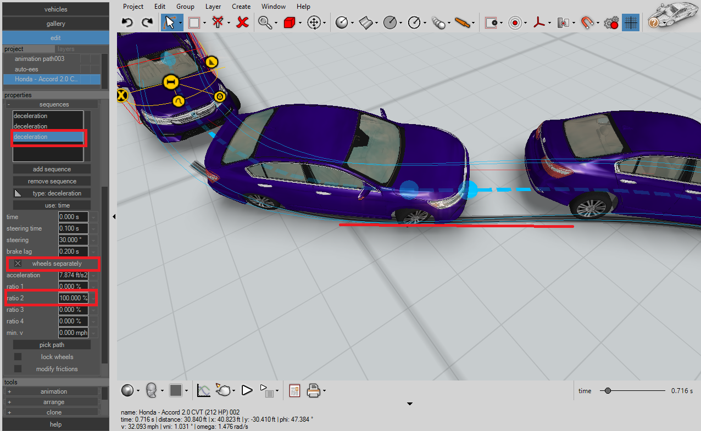This screenshot has height=431, width=701.
Task: Click the use: time button
Action: click(52, 205)
